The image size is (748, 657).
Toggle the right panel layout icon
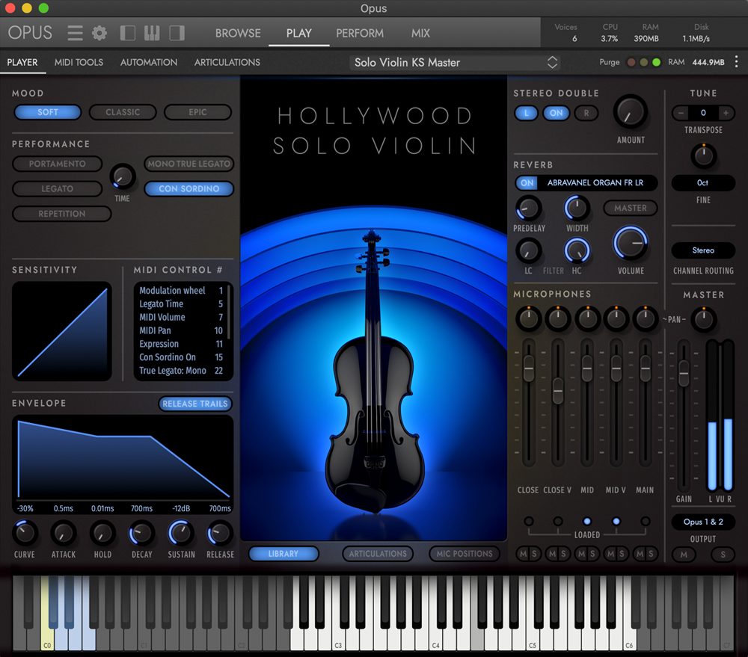coord(177,33)
